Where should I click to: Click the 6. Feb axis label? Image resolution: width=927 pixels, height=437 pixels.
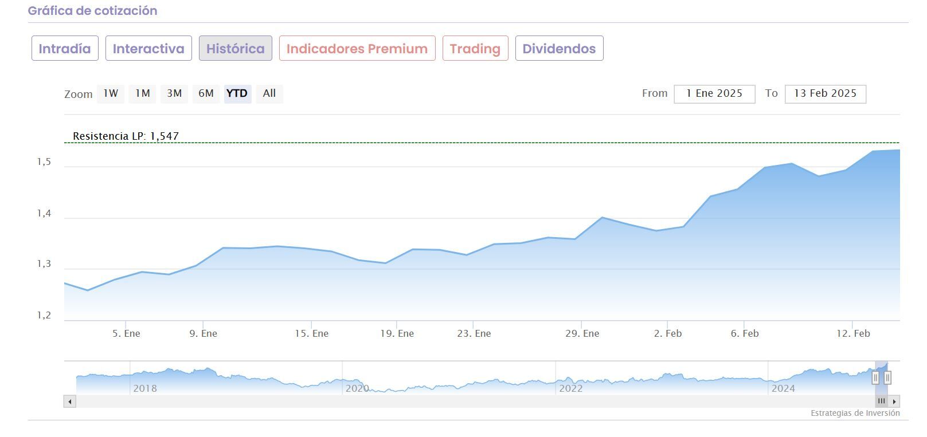[x=745, y=333]
